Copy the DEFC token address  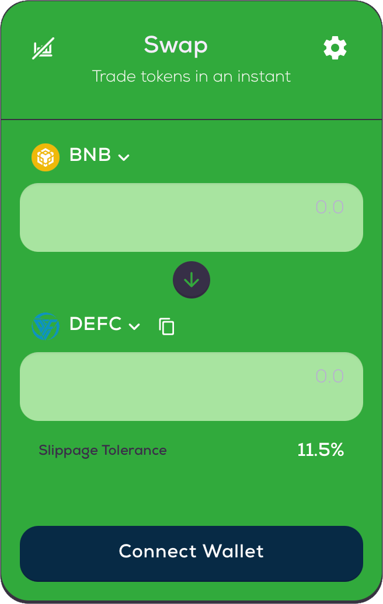(x=166, y=326)
